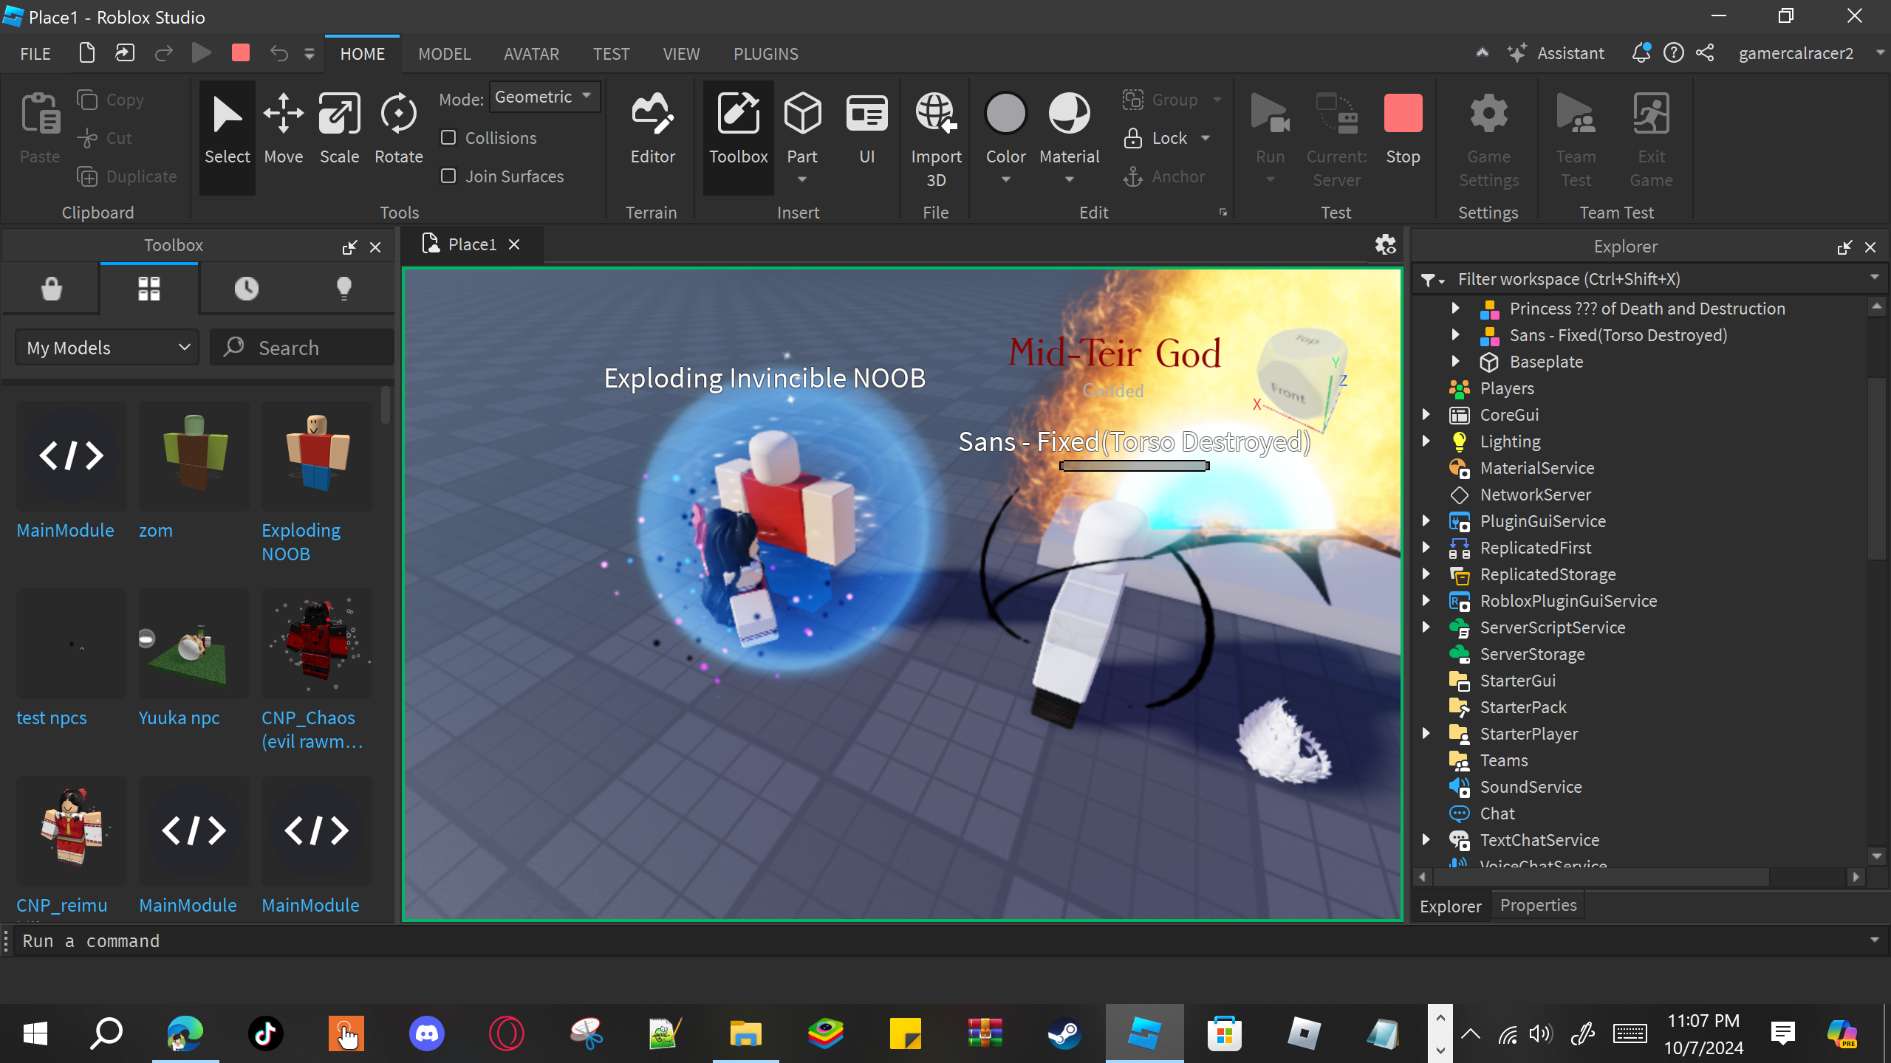Enable the Collisions checkbox

(448, 138)
